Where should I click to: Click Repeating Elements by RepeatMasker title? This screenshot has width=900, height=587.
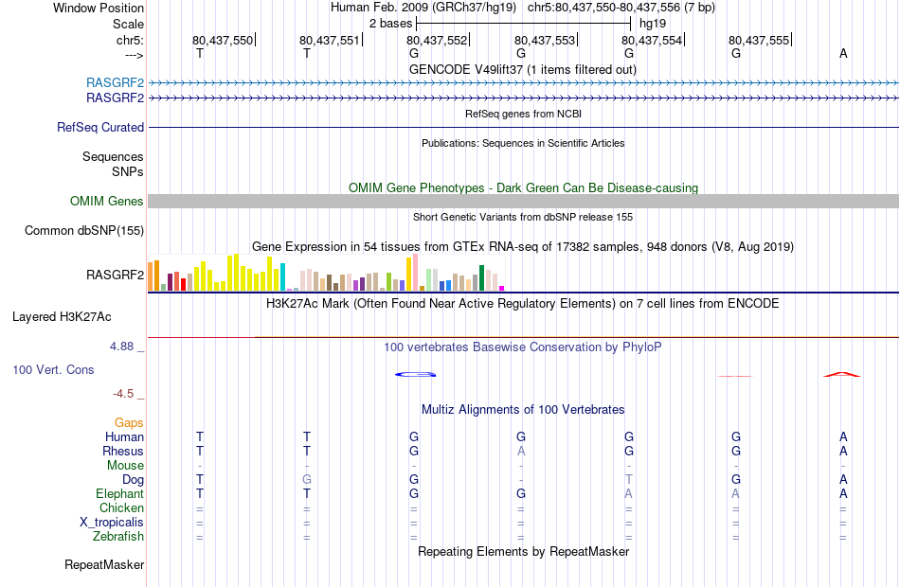coord(524,551)
